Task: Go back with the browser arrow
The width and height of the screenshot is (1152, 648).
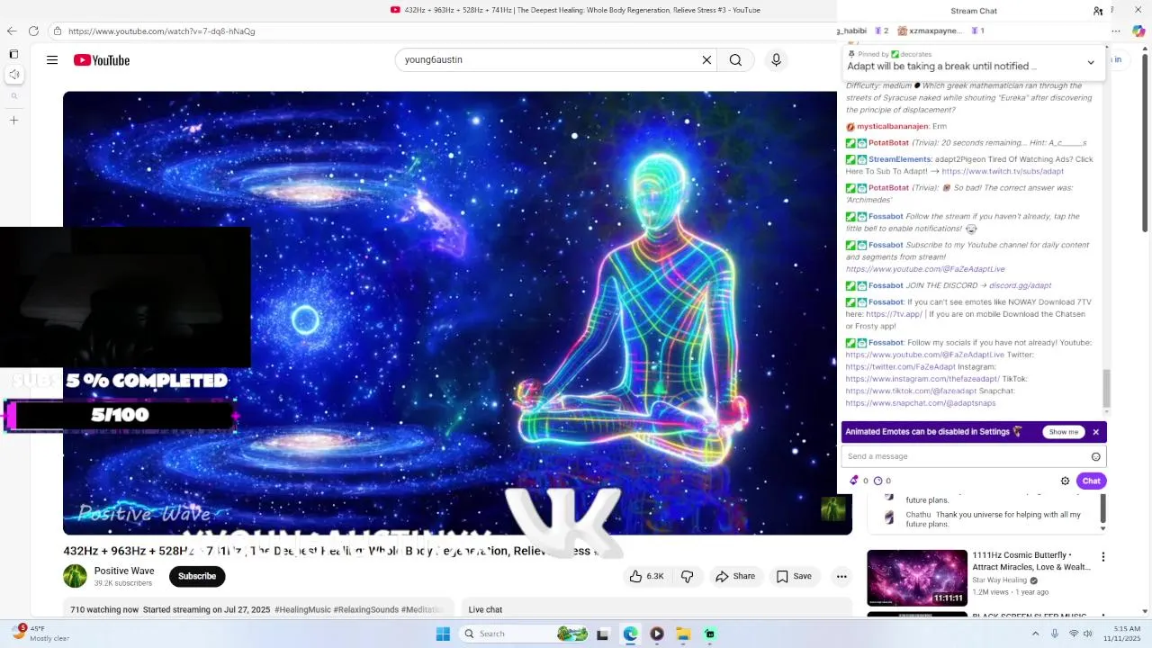Action: pyautogui.click(x=12, y=31)
